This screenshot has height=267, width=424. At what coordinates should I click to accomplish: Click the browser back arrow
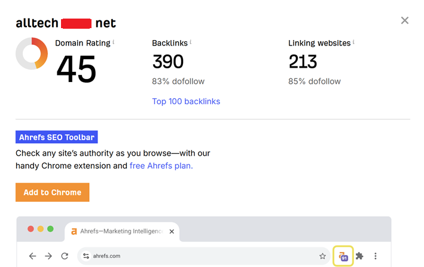point(32,256)
